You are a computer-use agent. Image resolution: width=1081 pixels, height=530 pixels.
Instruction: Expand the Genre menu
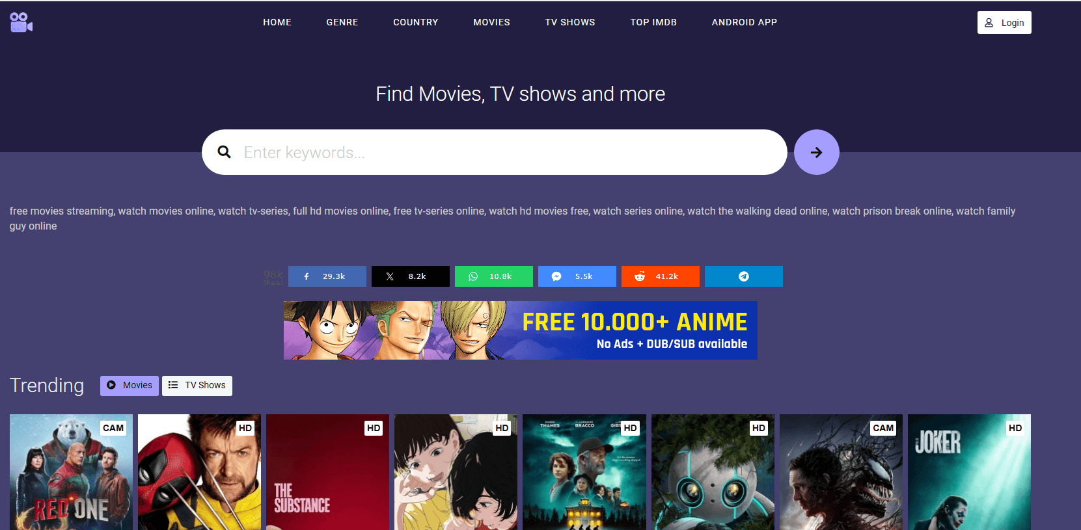(342, 22)
